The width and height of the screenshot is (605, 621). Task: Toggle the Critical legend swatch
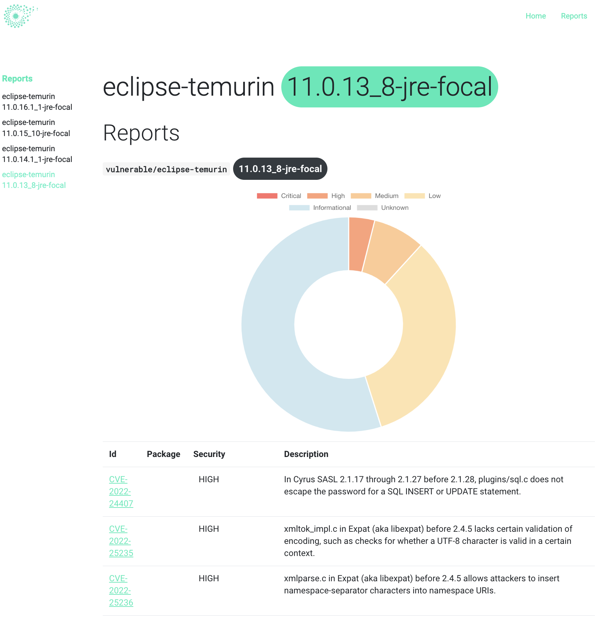point(267,196)
